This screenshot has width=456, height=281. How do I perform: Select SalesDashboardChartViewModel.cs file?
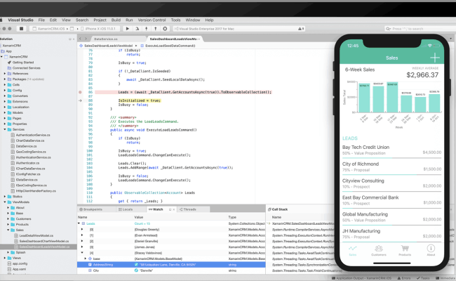[x=44, y=241]
